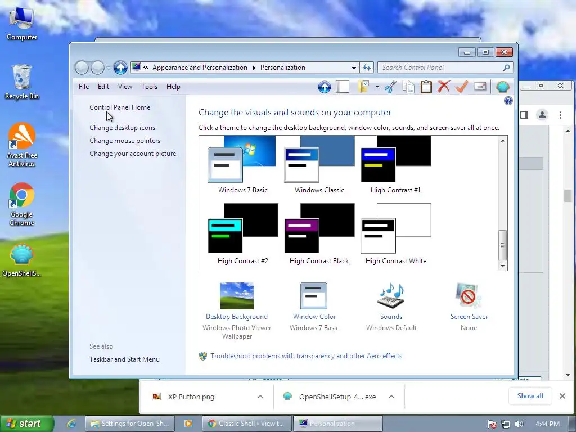Screen dimensions: 576x432
Task: Click the Up button beside the address bar
Action: 120,67
